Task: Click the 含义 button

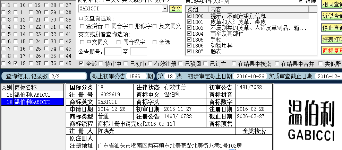Action: coord(176,9)
